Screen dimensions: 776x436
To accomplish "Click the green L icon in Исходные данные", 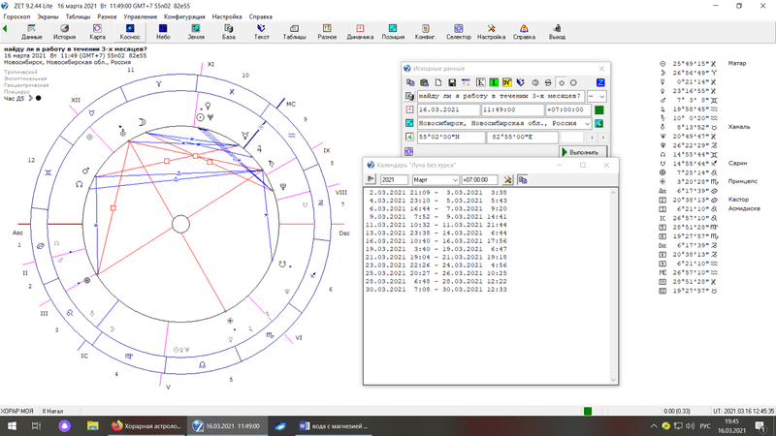I will click(x=494, y=82).
